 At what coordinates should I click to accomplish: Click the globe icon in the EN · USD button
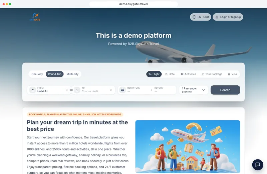(194, 17)
